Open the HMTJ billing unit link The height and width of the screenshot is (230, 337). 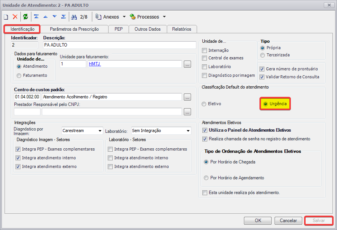coord(95,64)
